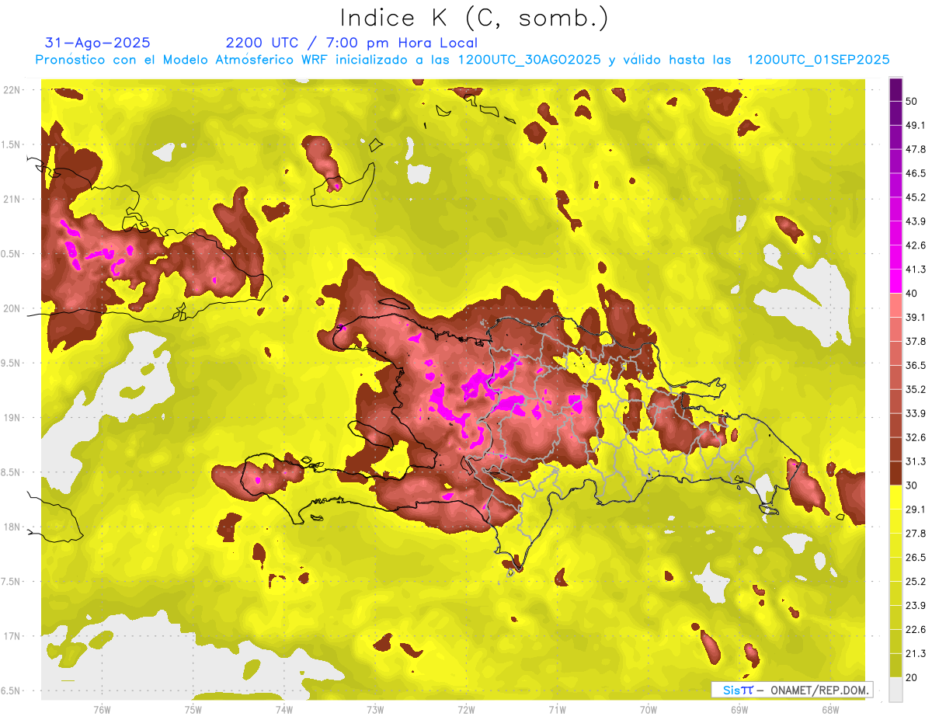Viewport: 932px width, 720px height.
Task: Click the 20N latitude label
Action: [12, 308]
